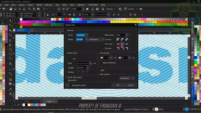Open line Style settings ellipsis button

pyautogui.click(x=95, y=63)
